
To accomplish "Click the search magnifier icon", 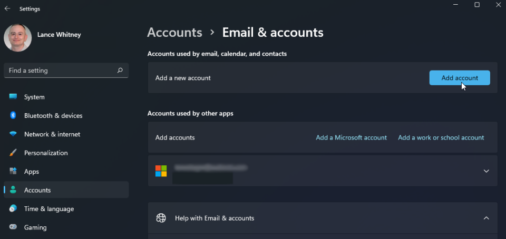I will [x=120, y=70].
